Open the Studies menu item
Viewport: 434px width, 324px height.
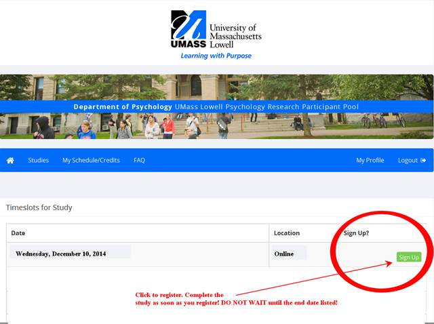pos(38,161)
